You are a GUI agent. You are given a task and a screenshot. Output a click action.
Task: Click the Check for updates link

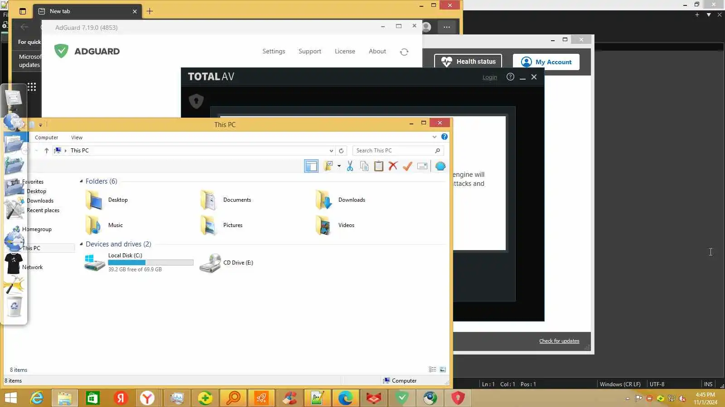click(559, 341)
